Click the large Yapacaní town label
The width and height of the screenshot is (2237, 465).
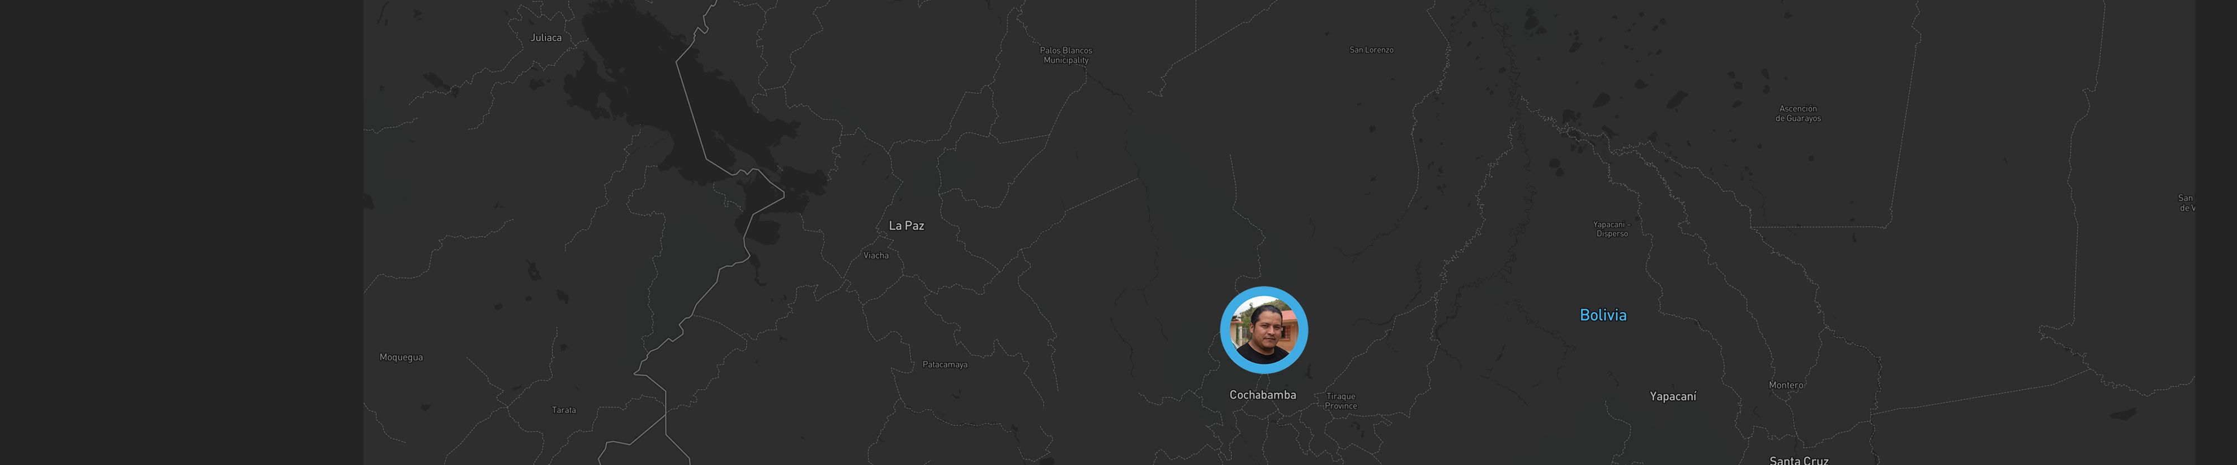tap(1673, 396)
